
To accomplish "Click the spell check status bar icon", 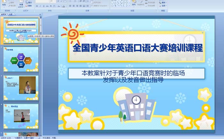I will [x=39, y=138].
